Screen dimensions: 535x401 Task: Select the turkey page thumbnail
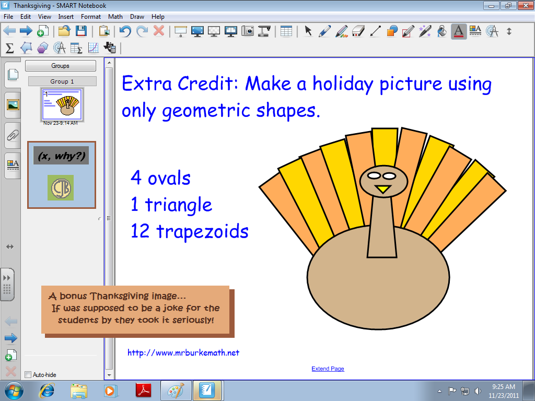[62, 104]
